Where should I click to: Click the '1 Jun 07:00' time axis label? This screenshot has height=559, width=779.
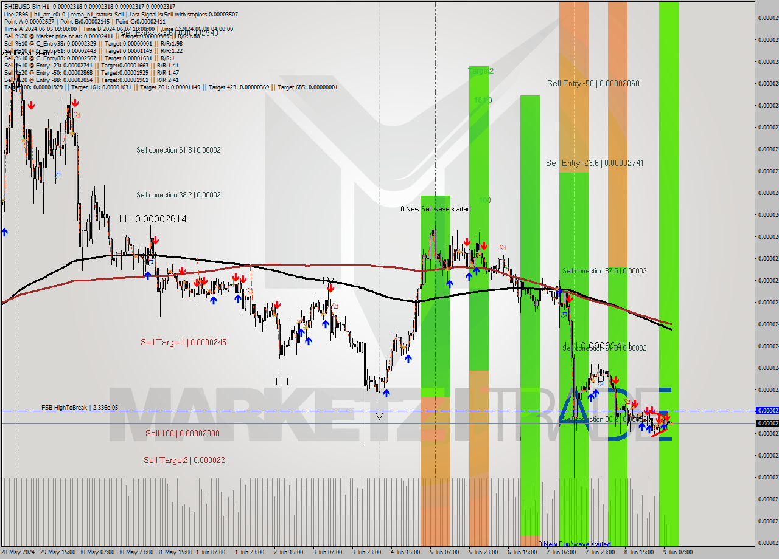tap(210, 552)
